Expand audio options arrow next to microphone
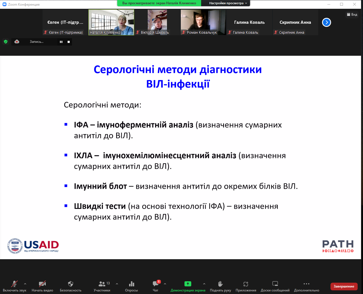Screen dimensions: 363x294 (x=25, y=284)
